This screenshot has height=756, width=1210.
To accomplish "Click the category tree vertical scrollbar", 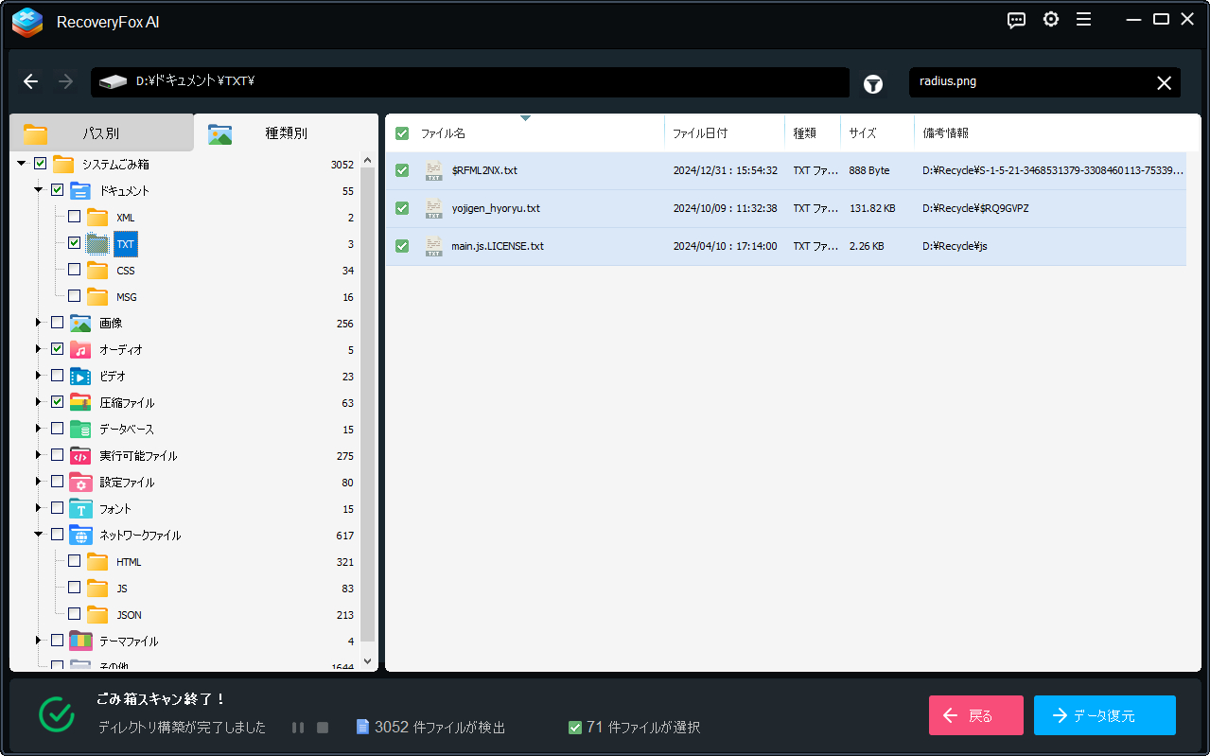I will tap(368, 407).
